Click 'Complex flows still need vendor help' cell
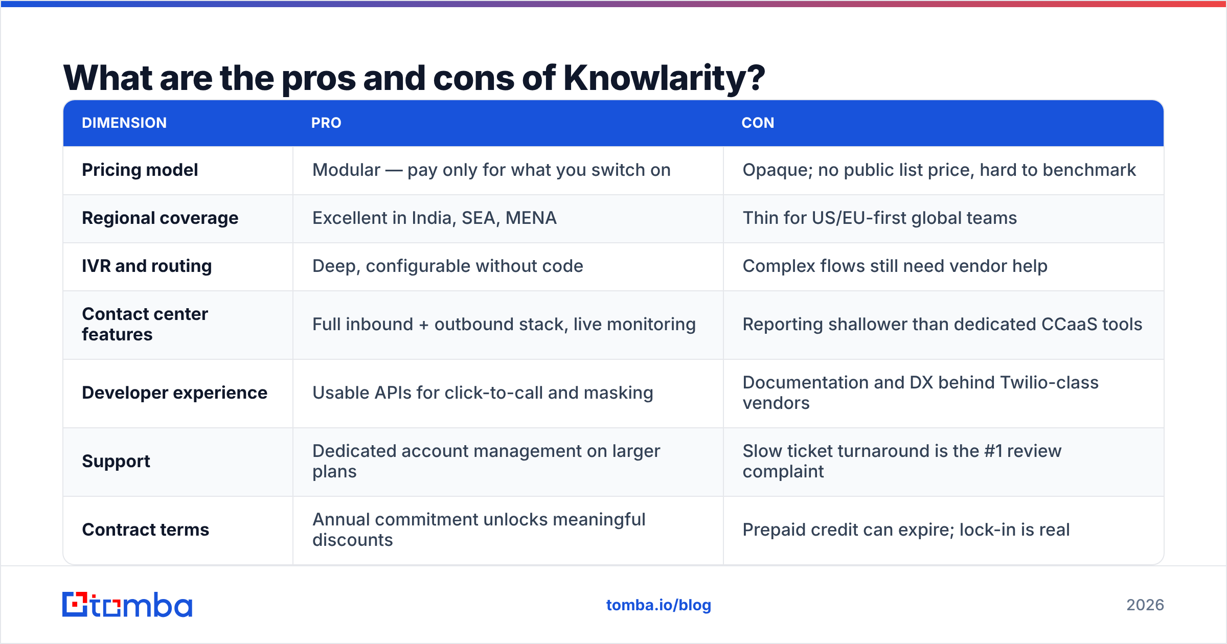The height and width of the screenshot is (644, 1227). coord(895,266)
